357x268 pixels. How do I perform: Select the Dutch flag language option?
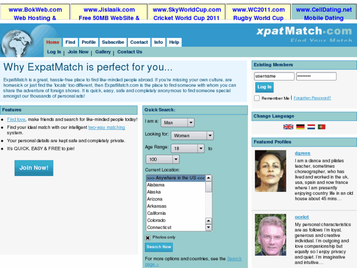(311, 127)
